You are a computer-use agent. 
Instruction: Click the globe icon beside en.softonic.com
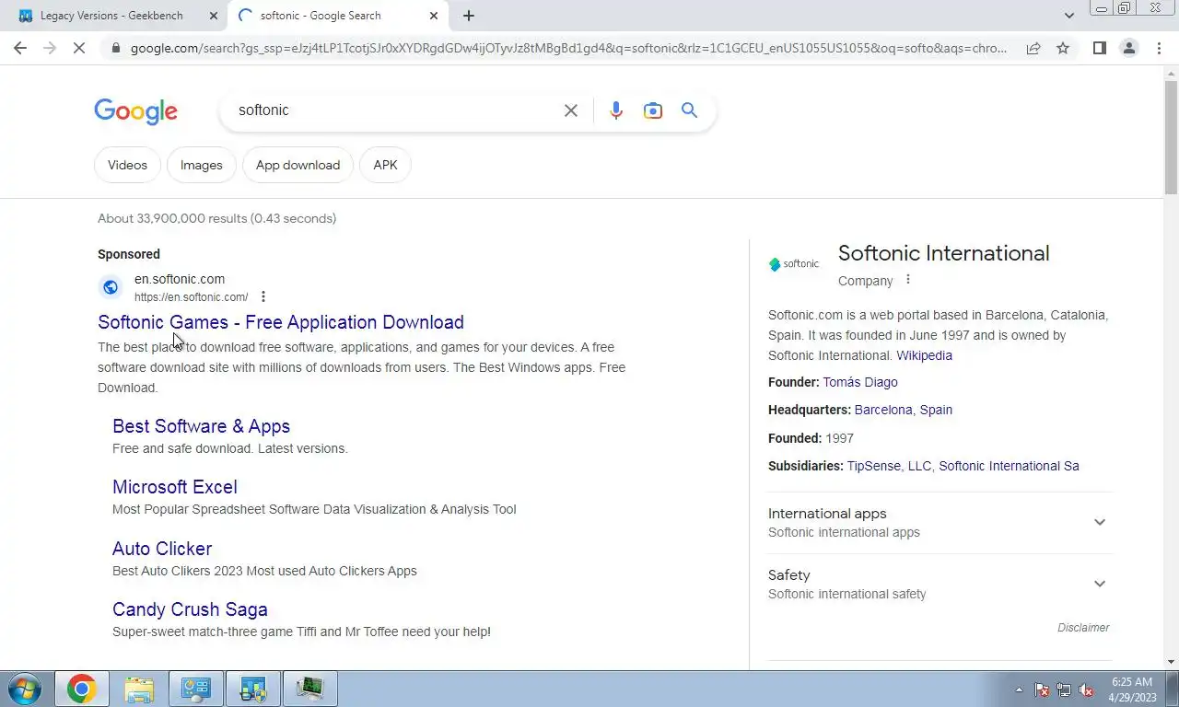click(111, 287)
